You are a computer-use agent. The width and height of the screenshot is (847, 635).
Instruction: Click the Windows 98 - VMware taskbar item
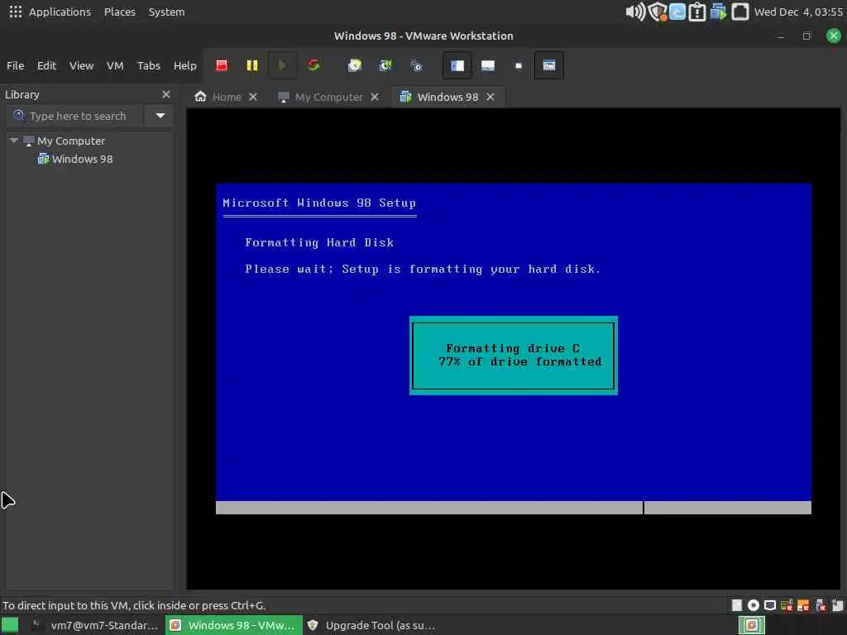coord(233,625)
